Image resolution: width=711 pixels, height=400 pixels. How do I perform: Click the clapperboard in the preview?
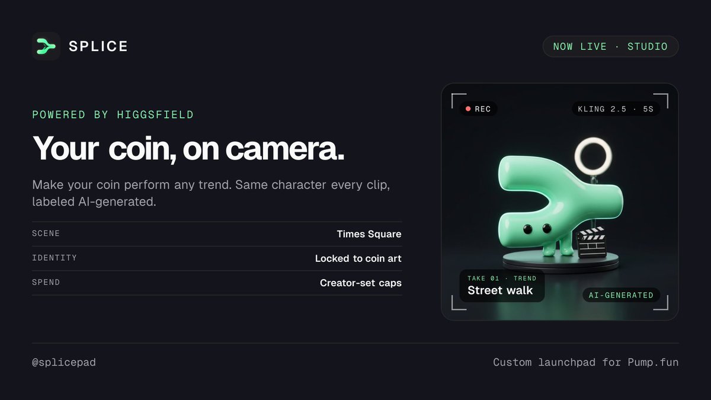(591, 242)
